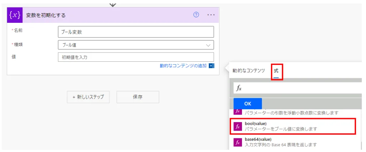Add a step with + 新しいステップ
Viewport: 366px width, 152px height.
coord(88,97)
